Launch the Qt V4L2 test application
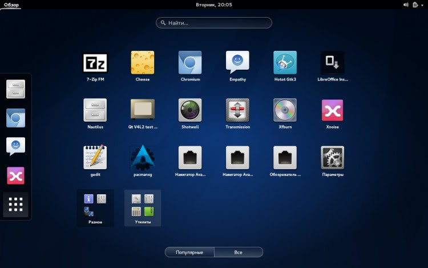Viewport: 428px width, 268px height. coord(143,110)
